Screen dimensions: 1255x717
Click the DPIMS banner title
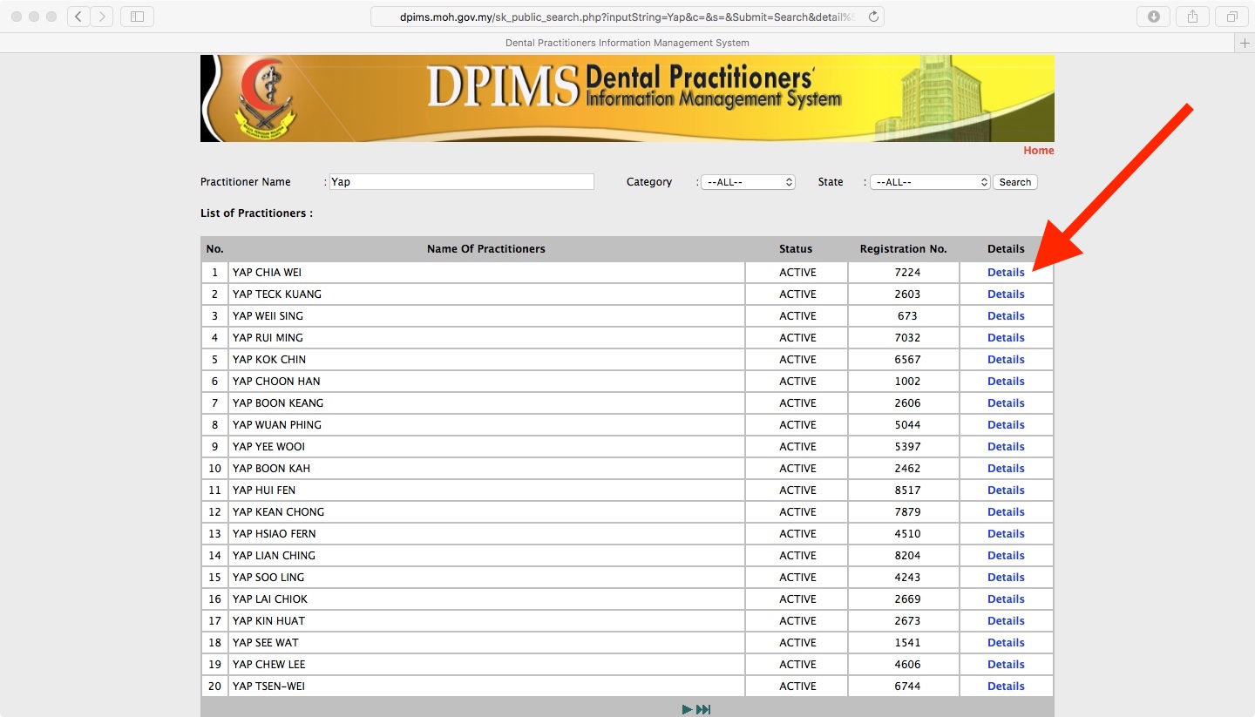pyautogui.click(x=634, y=86)
